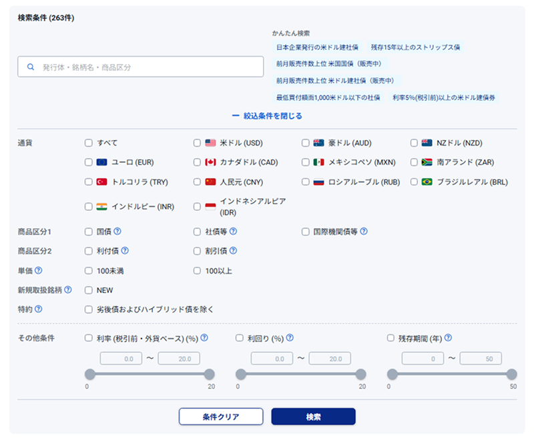
Task: Select the 日本企業発行の米ドル建社債 quick search
Action: [317, 47]
